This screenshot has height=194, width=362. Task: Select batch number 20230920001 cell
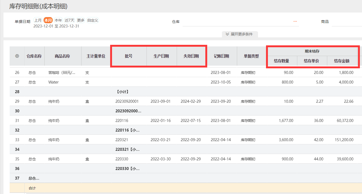point(127,101)
